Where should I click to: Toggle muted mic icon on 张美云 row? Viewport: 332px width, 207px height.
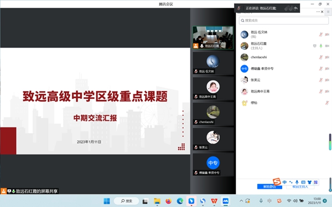pos(321,80)
